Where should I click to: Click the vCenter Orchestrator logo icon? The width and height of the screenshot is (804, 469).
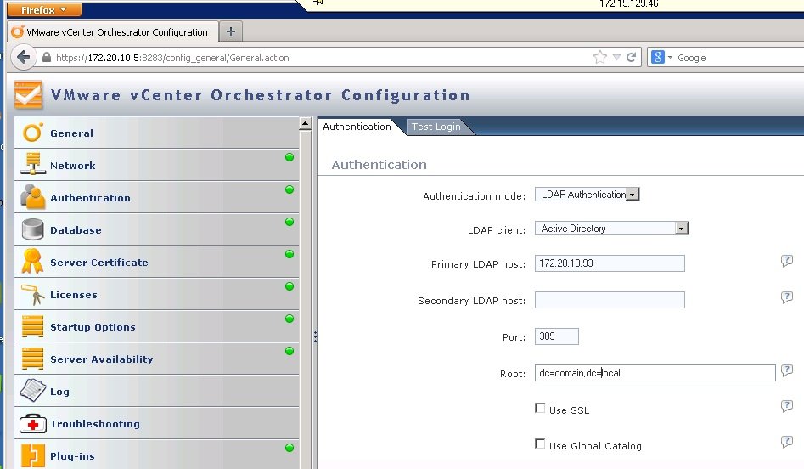pyautogui.click(x=28, y=94)
